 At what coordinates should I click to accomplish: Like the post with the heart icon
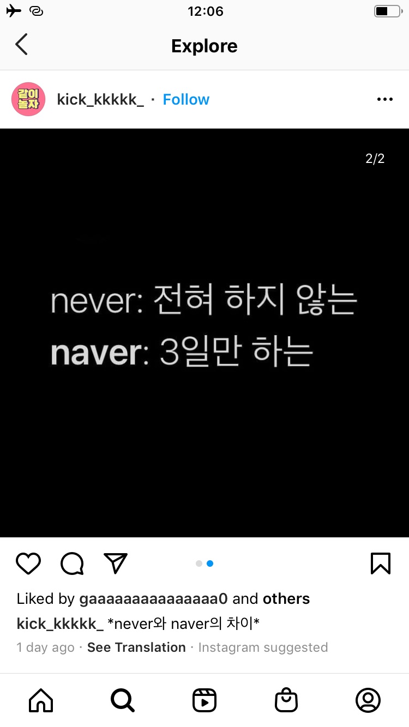click(x=28, y=564)
